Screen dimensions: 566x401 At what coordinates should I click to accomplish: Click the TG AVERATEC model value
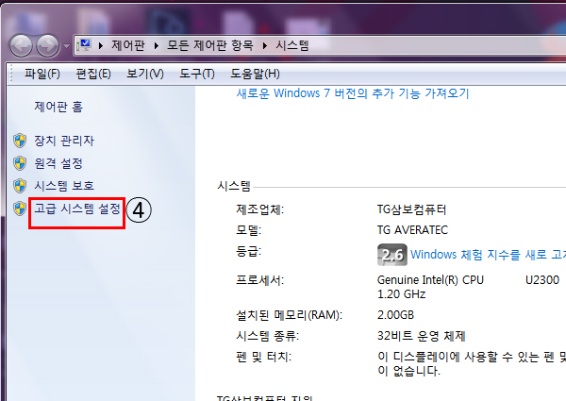[412, 230]
